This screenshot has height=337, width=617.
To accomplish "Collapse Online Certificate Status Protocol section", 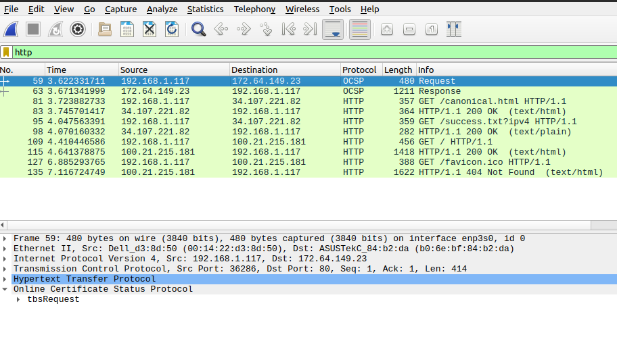I will pyautogui.click(x=5, y=289).
